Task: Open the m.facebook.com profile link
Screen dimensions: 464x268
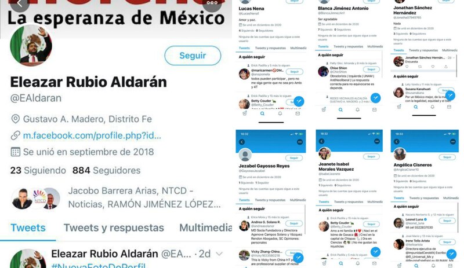Action: click(x=92, y=135)
